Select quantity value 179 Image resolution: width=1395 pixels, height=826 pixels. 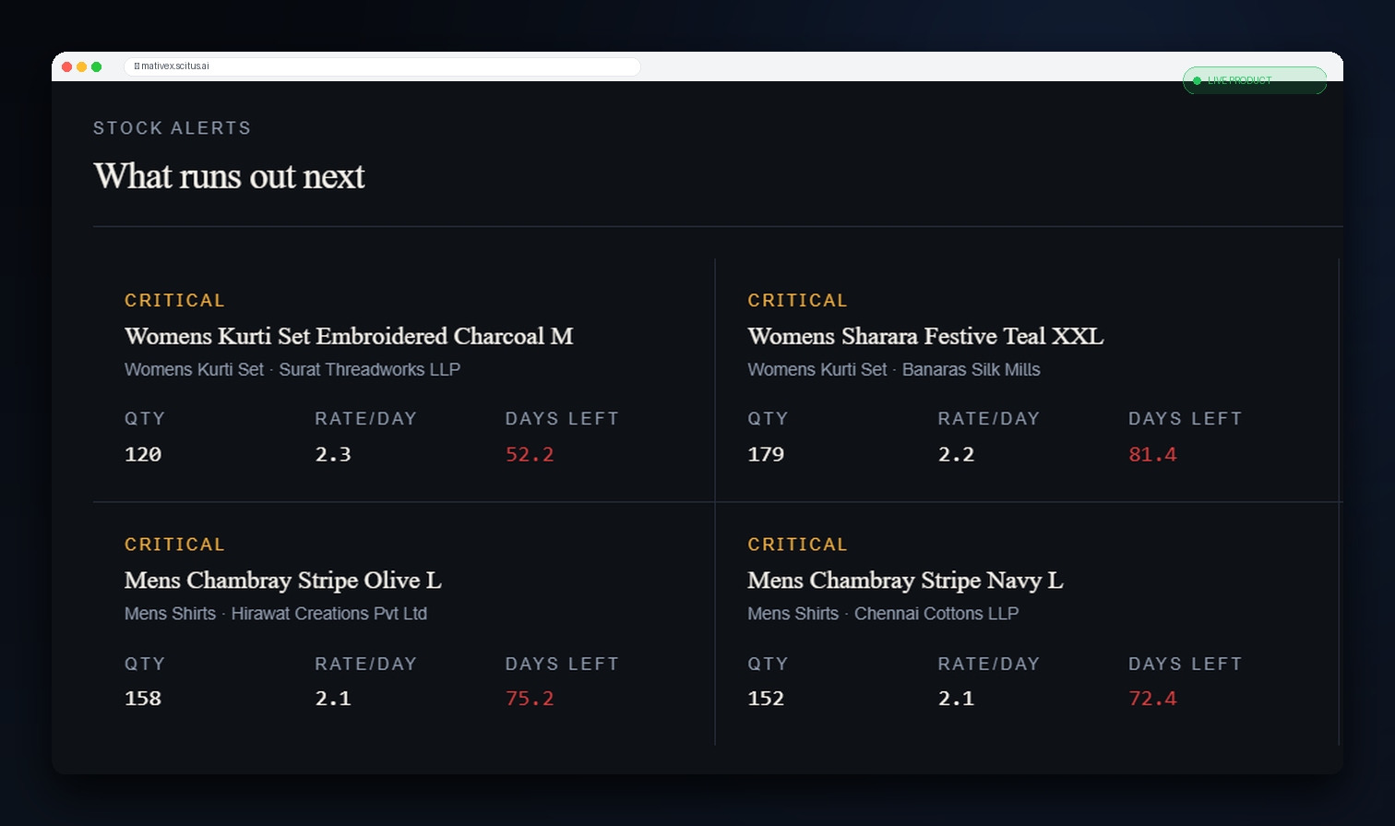tap(766, 454)
